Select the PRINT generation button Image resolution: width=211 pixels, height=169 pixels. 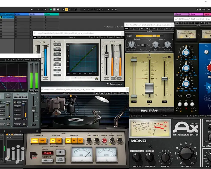click(42, 140)
